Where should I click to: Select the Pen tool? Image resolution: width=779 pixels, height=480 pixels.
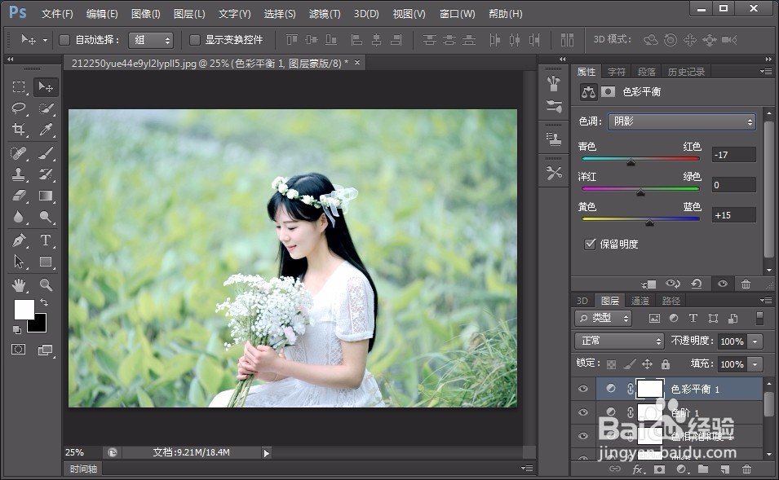click(x=19, y=240)
